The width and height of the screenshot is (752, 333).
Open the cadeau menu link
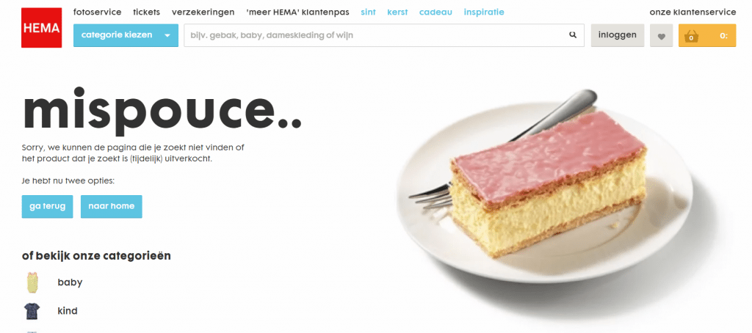[x=435, y=12]
